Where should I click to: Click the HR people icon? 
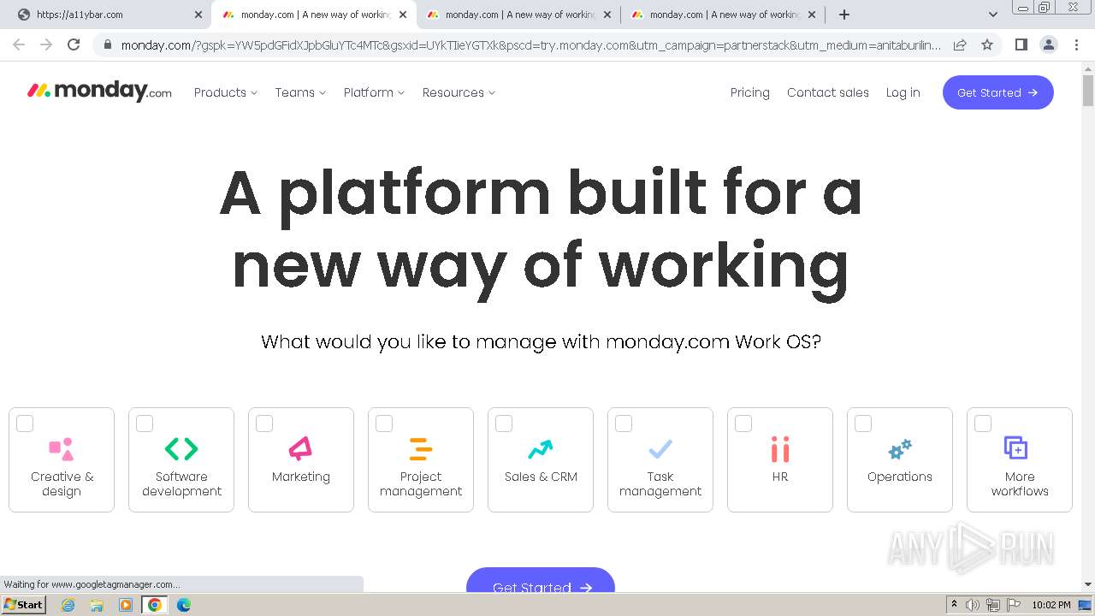tap(780, 448)
